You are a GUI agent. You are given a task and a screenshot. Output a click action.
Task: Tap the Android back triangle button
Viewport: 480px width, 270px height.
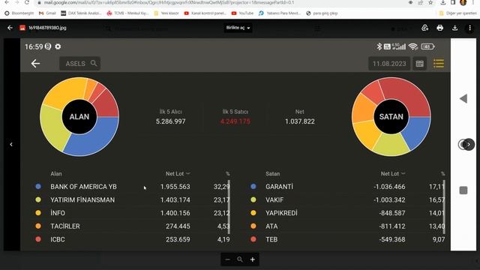pos(463,98)
